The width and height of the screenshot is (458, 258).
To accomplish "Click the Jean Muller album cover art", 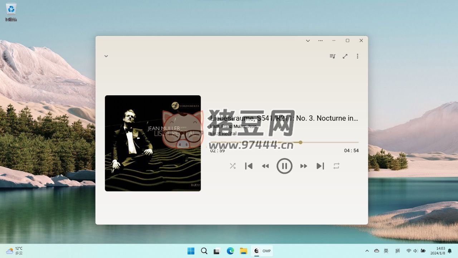I will 153,143.
